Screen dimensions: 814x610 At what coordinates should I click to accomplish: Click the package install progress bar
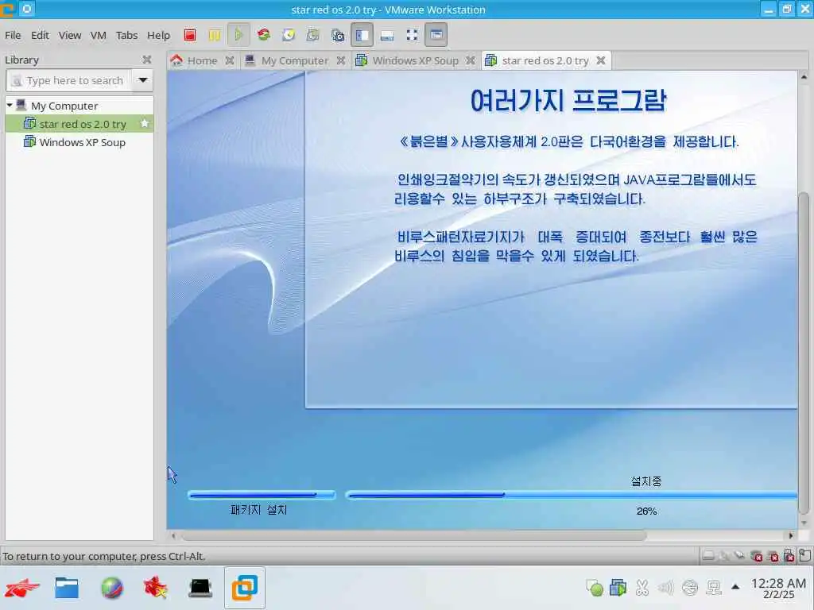tap(261, 495)
